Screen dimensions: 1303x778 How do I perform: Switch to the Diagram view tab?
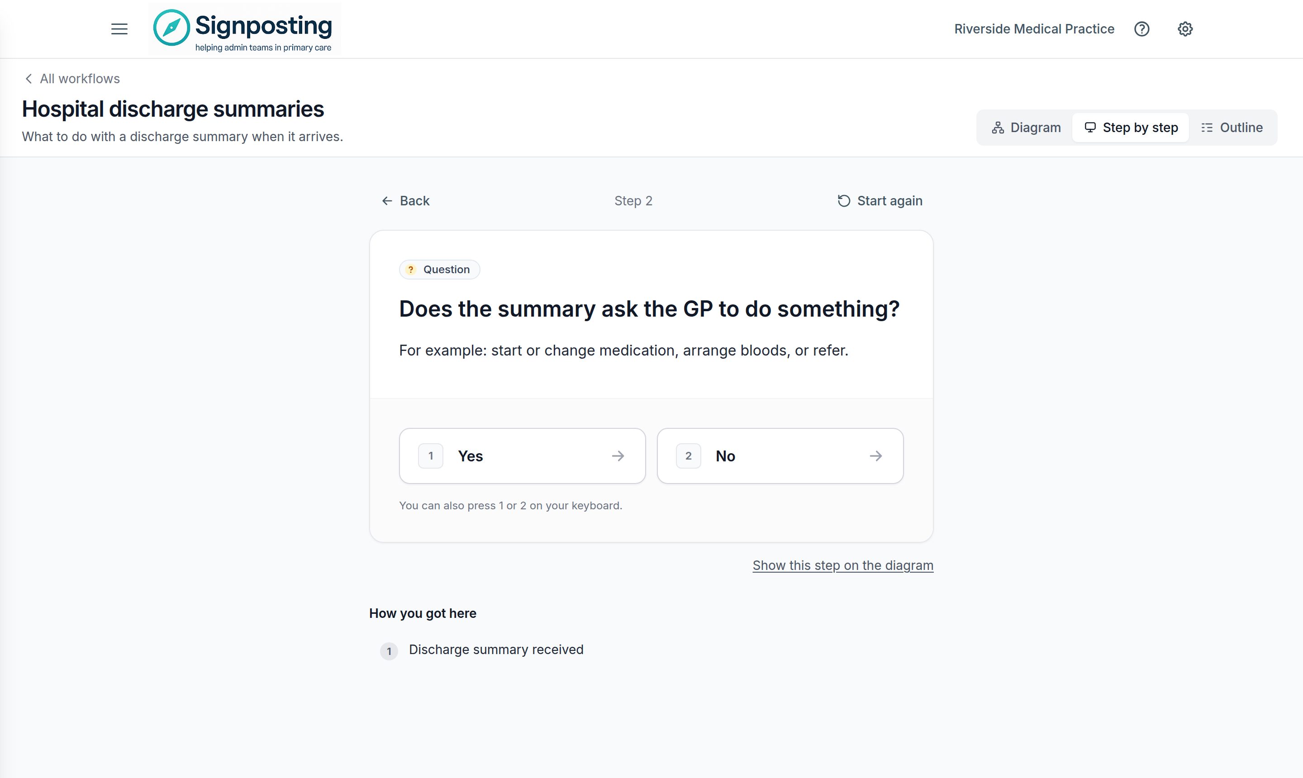point(1026,128)
